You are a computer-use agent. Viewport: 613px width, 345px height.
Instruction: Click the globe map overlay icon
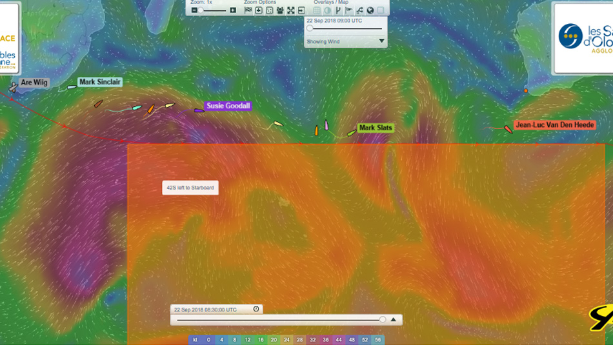click(x=370, y=10)
